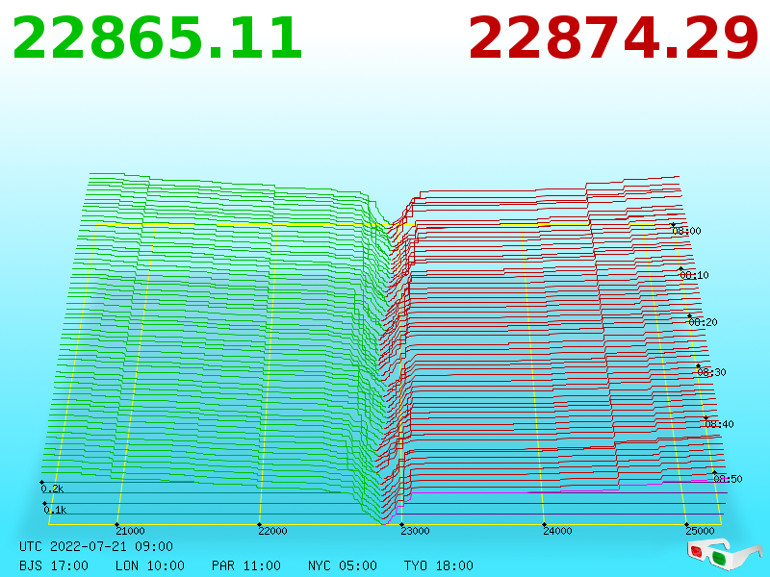Select the 08:20 time axis marker

703,322
